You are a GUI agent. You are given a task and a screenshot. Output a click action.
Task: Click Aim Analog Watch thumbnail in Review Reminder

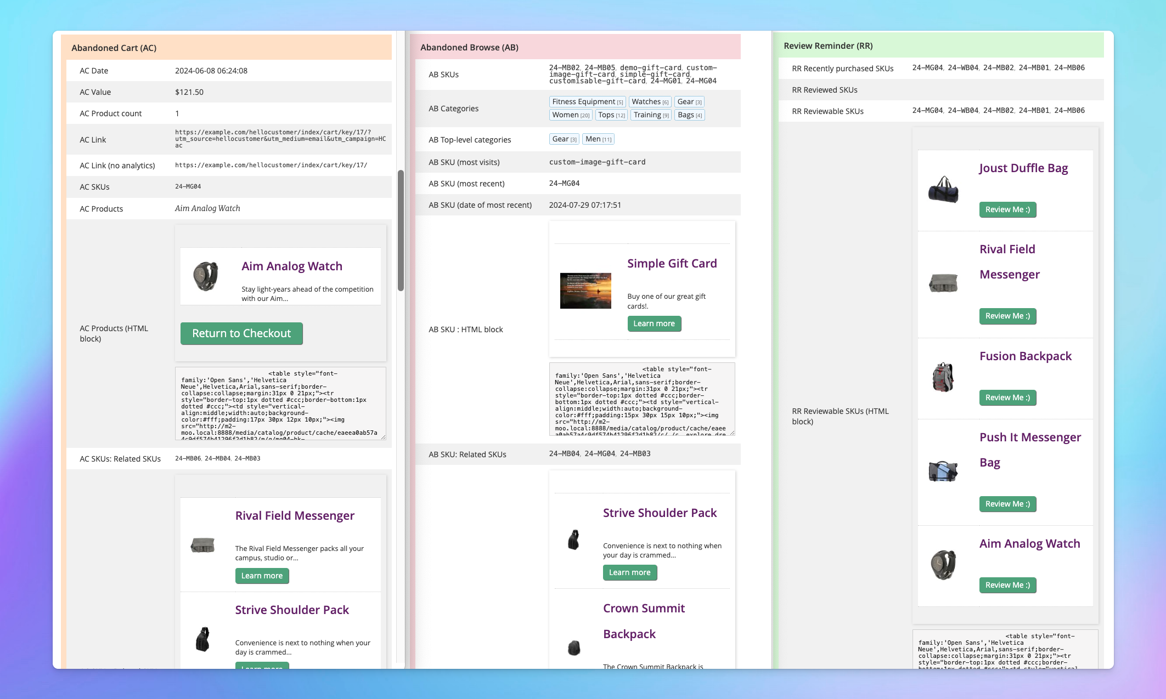coord(943,565)
